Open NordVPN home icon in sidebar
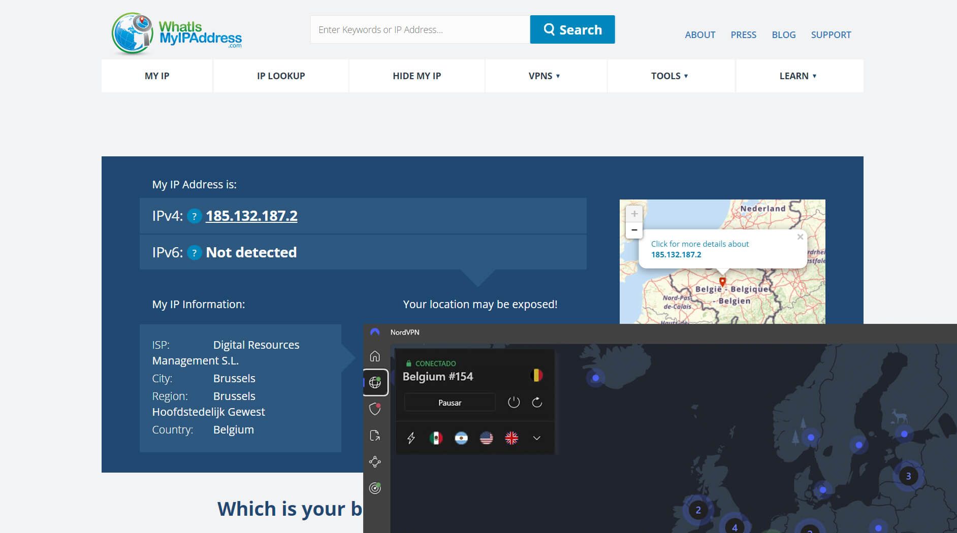The width and height of the screenshot is (957, 533). click(375, 356)
